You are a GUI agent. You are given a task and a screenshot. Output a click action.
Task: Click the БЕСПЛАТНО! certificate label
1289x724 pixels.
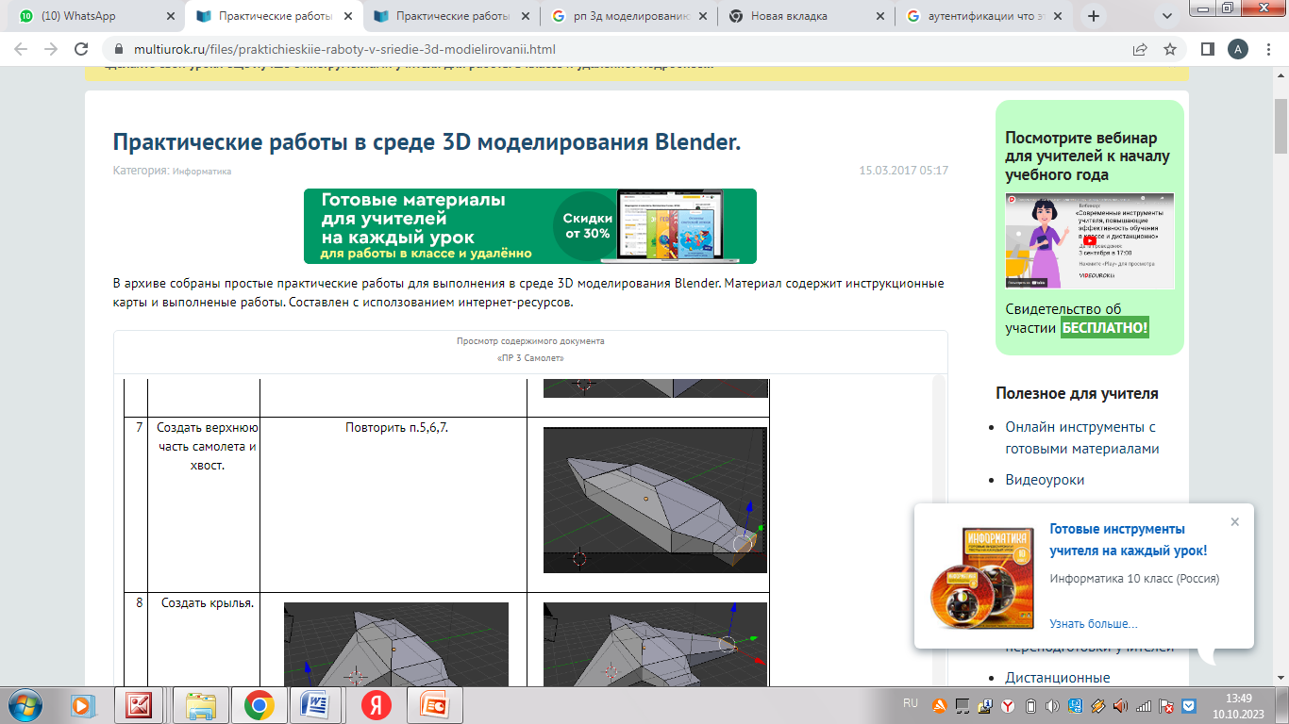point(1105,328)
